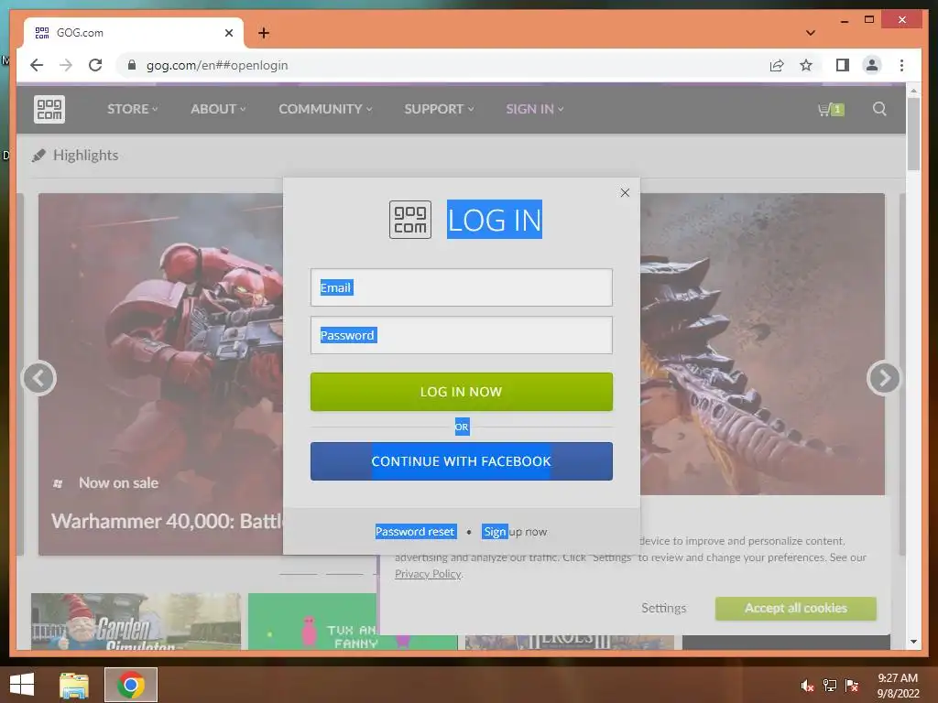Expand the SUPPORT menu

tap(439, 109)
